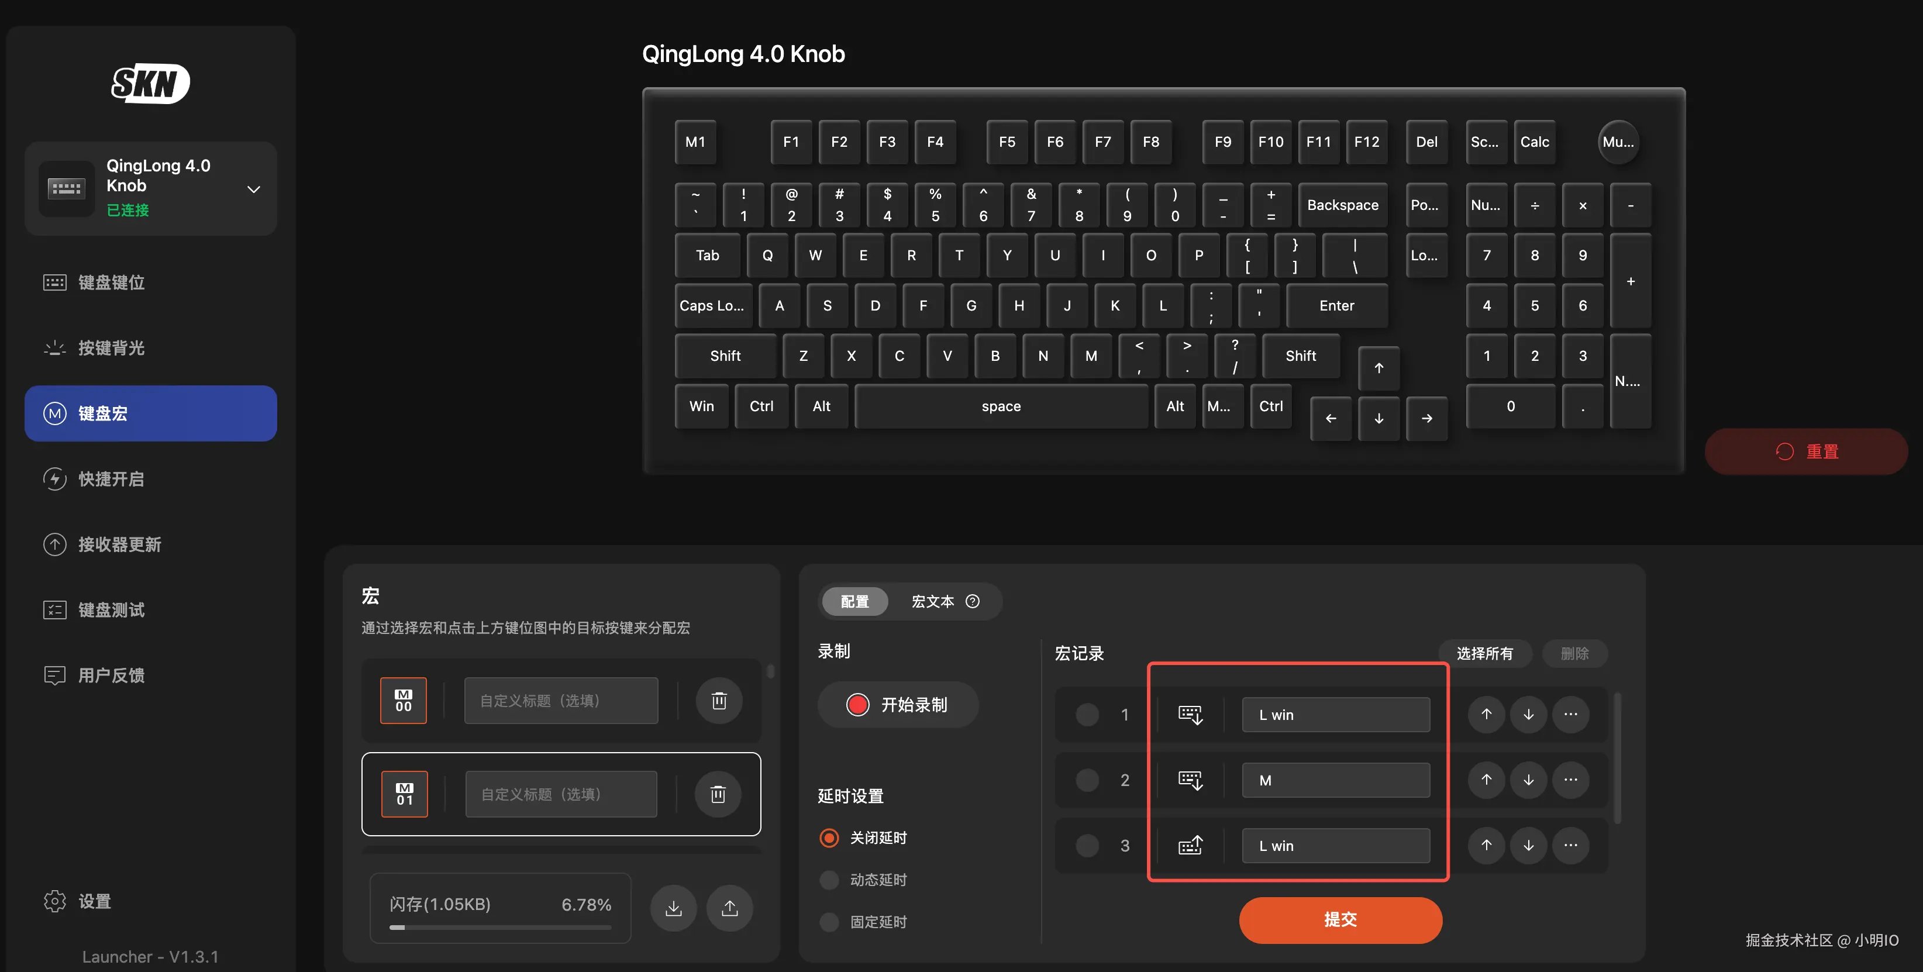Select the 关闭延时 radio option
1923x972 pixels.
tap(829, 837)
